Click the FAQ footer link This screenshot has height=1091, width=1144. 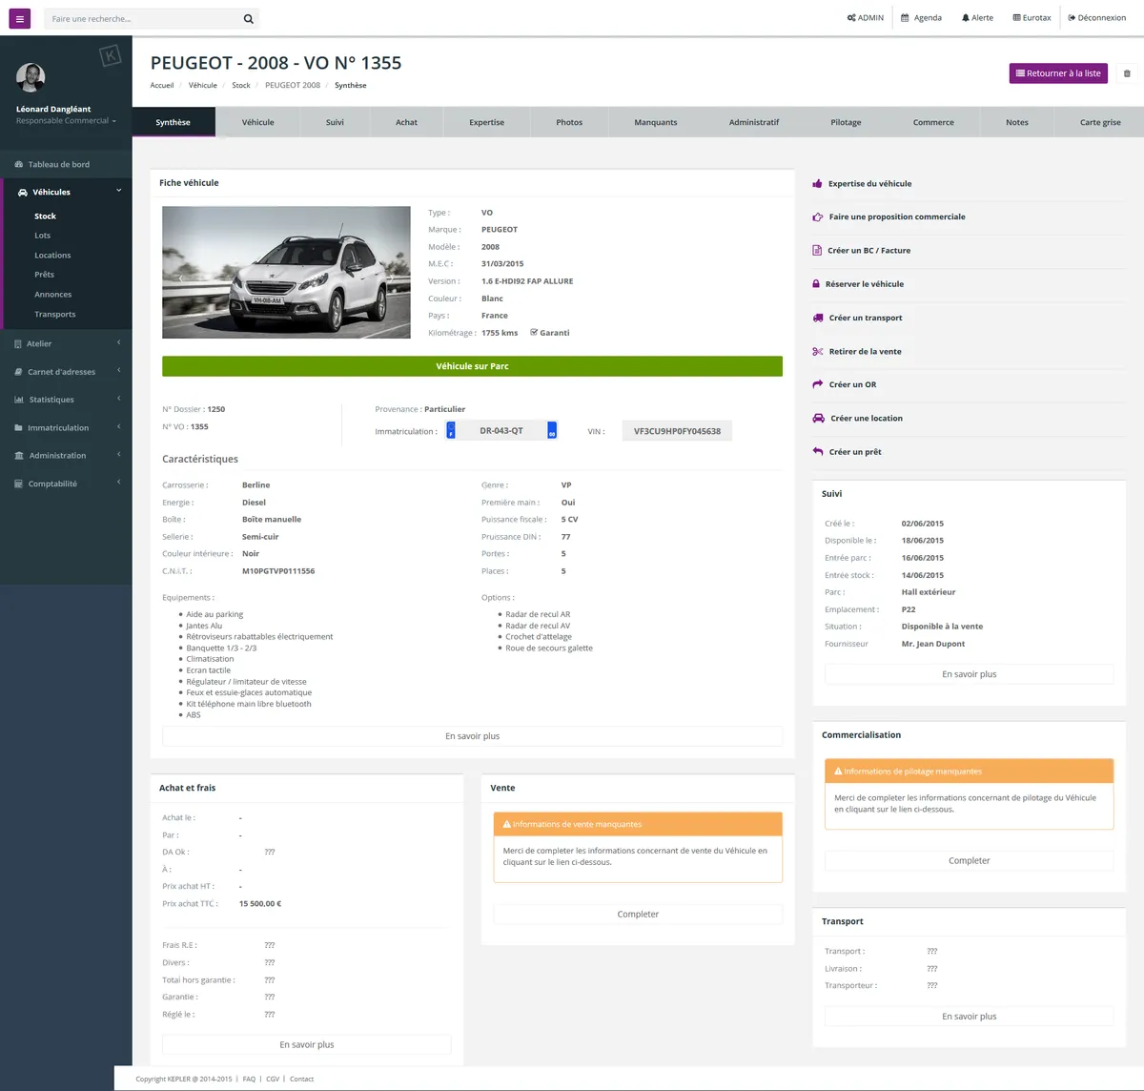pos(250,1080)
